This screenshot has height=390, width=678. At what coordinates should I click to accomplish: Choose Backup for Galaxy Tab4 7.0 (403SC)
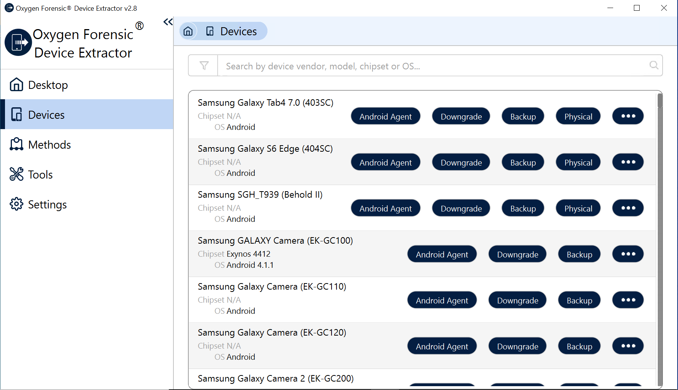523,116
